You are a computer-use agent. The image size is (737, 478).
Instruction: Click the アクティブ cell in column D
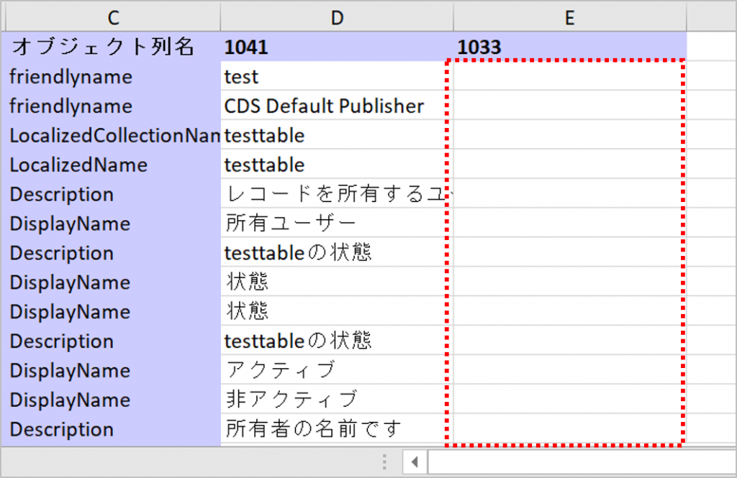[x=337, y=370]
